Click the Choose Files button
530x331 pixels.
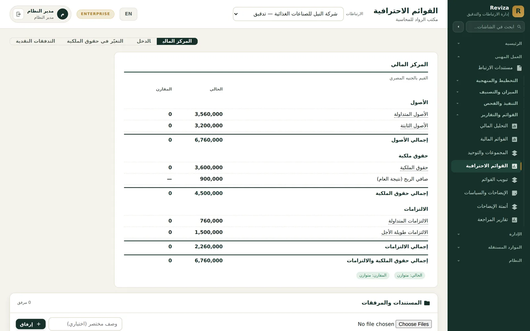pos(414,324)
